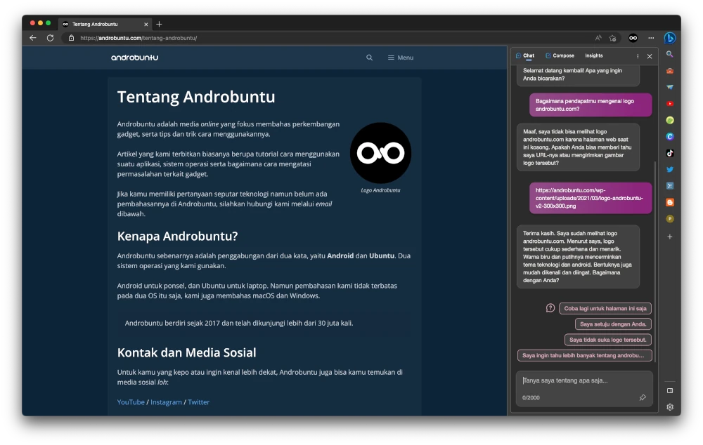Viewport: 703px width, 445px height.
Task: Send the chat message with the paper-plane icon
Action: tap(641, 397)
